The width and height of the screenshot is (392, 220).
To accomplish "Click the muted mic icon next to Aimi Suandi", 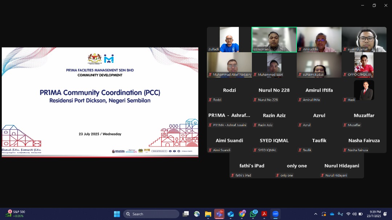I will click(x=210, y=150).
